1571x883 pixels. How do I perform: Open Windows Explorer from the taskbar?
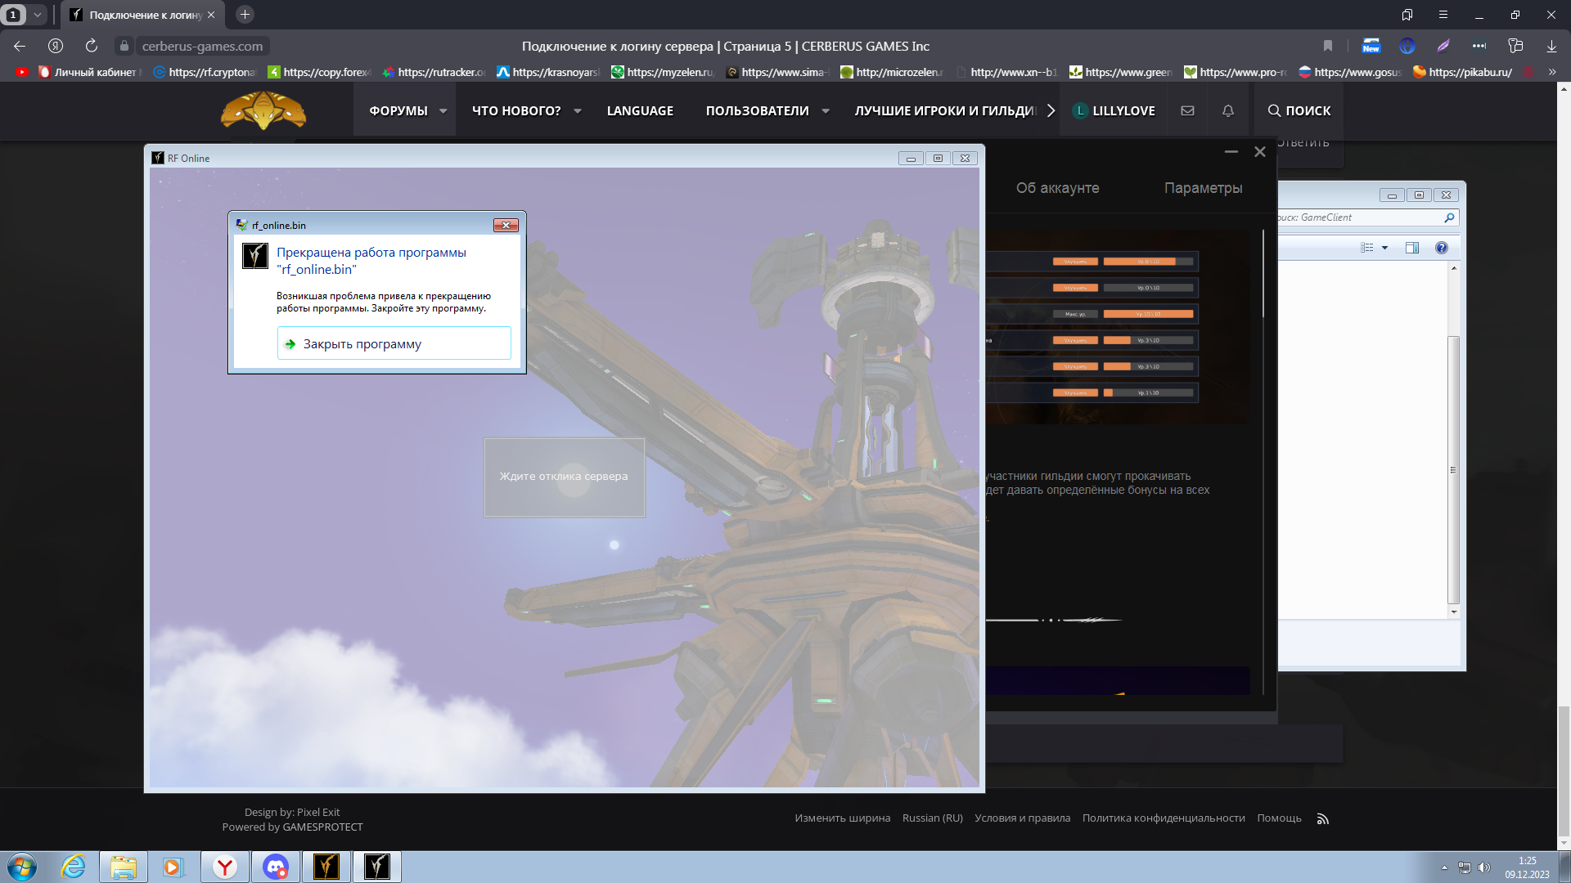(x=124, y=867)
